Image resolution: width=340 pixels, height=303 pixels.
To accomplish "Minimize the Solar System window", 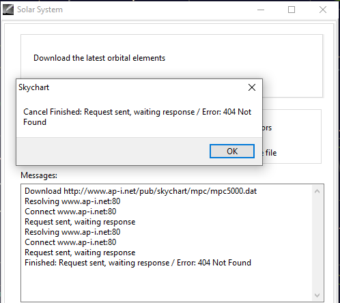I will [x=261, y=10].
